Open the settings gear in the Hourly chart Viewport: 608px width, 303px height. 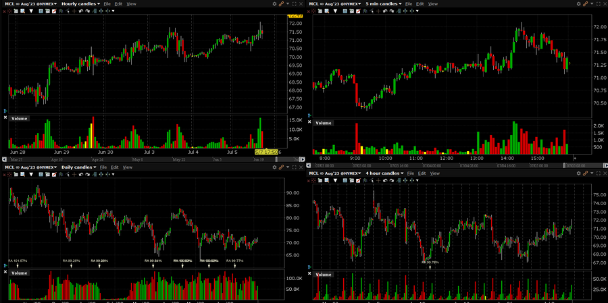pos(274,3)
